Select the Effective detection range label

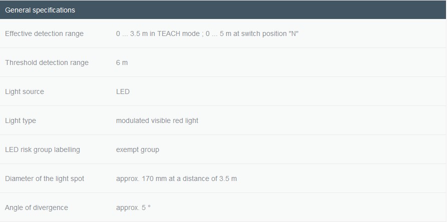point(44,33)
